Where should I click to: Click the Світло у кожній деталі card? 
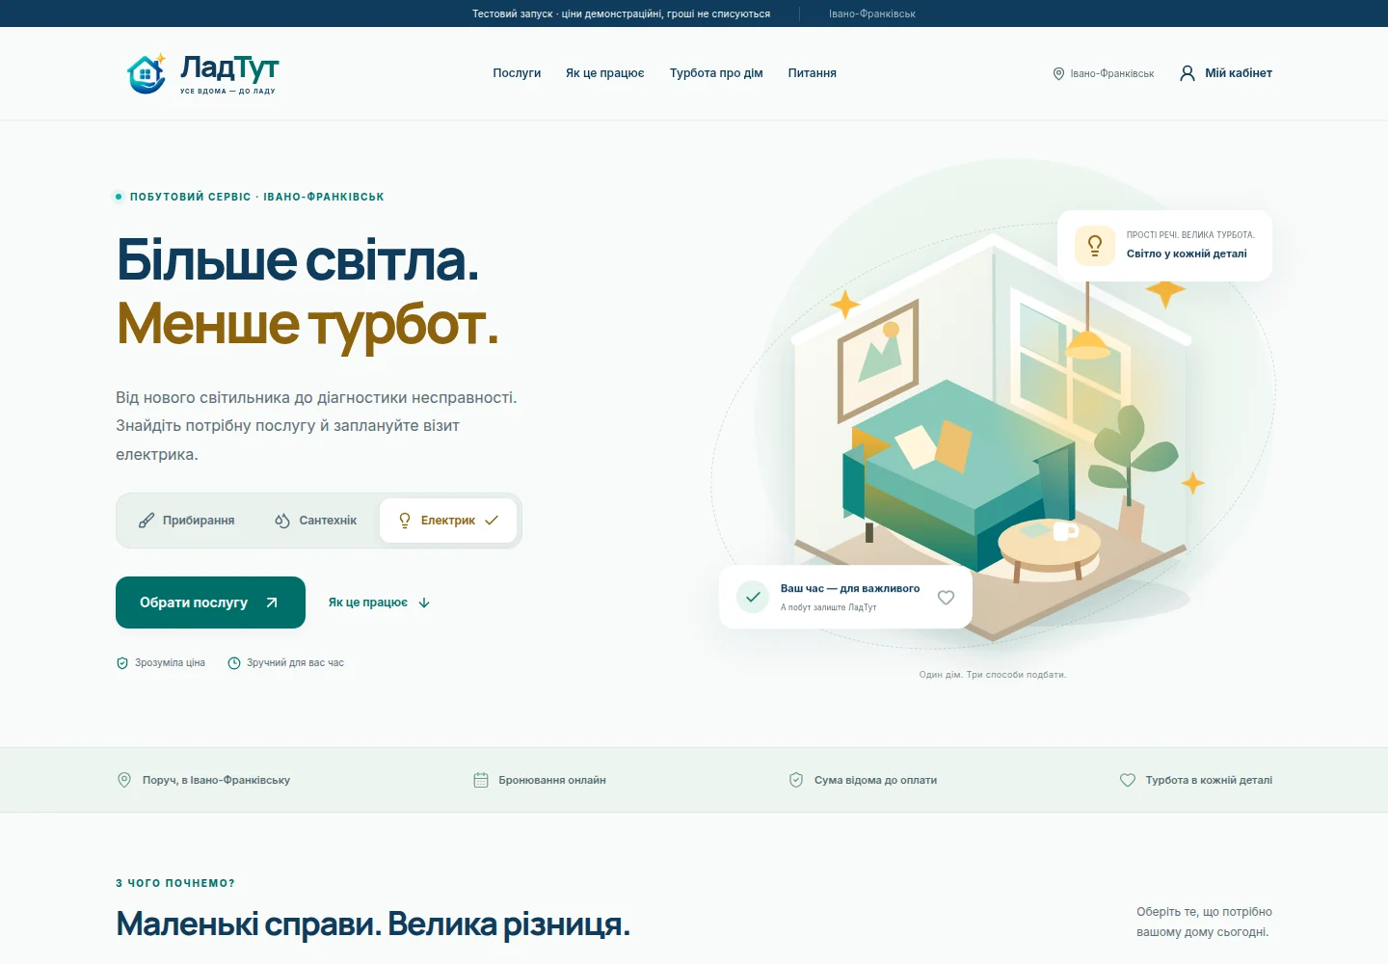pyautogui.click(x=1164, y=246)
